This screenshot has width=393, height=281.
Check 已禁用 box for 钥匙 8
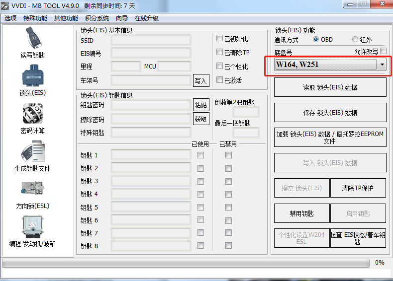(x=228, y=246)
